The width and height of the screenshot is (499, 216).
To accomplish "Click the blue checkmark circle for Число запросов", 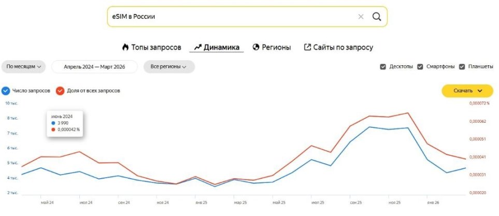I will (6, 91).
